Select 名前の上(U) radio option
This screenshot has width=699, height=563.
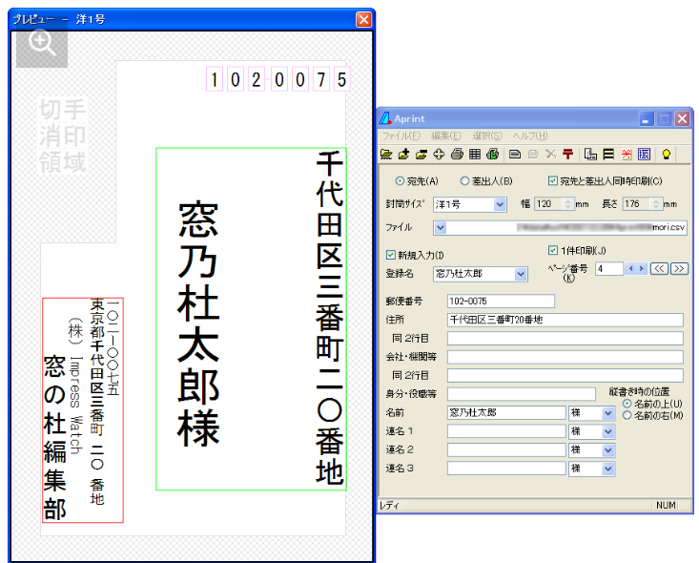627,404
